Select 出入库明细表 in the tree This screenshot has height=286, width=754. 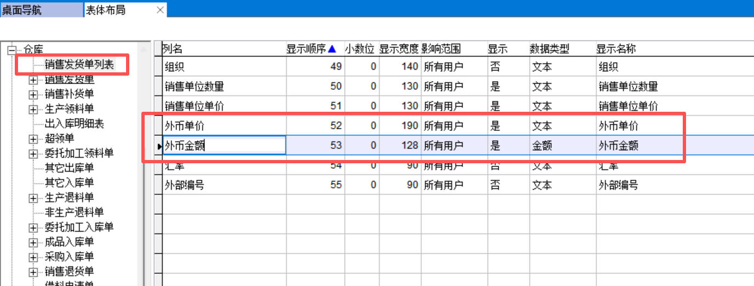tap(74, 124)
